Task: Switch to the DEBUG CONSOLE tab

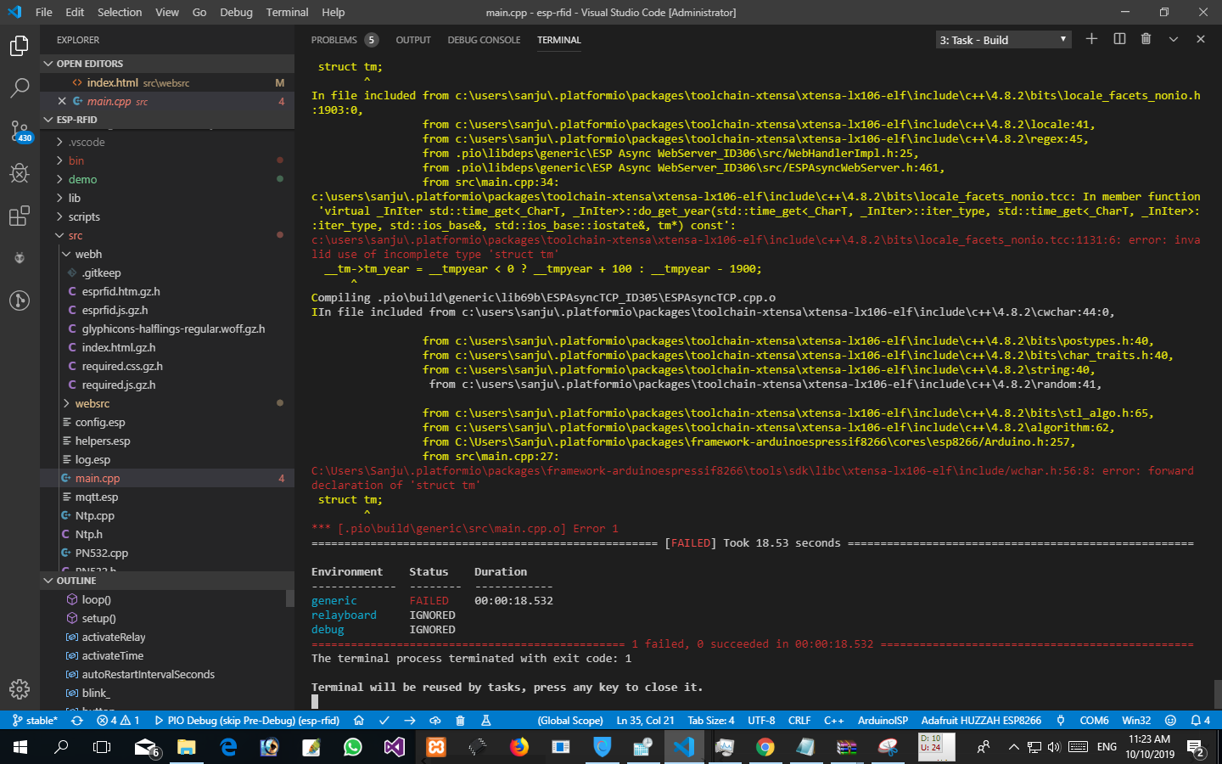Action: point(485,39)
